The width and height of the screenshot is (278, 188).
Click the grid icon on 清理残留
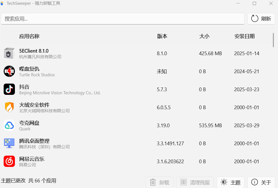(x=184, y=182)
